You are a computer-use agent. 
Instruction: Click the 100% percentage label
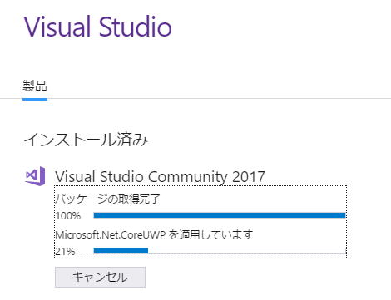[68, 216]
